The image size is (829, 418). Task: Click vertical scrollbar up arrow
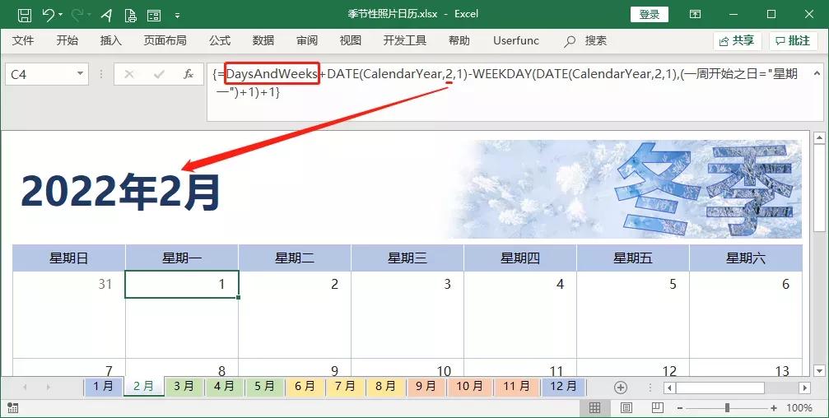click(819, 138)
